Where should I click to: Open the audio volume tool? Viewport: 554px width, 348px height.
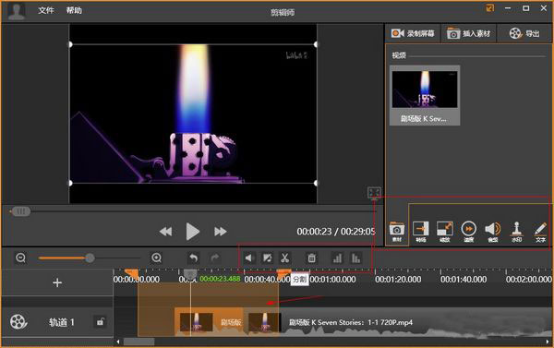coord(492,232)
